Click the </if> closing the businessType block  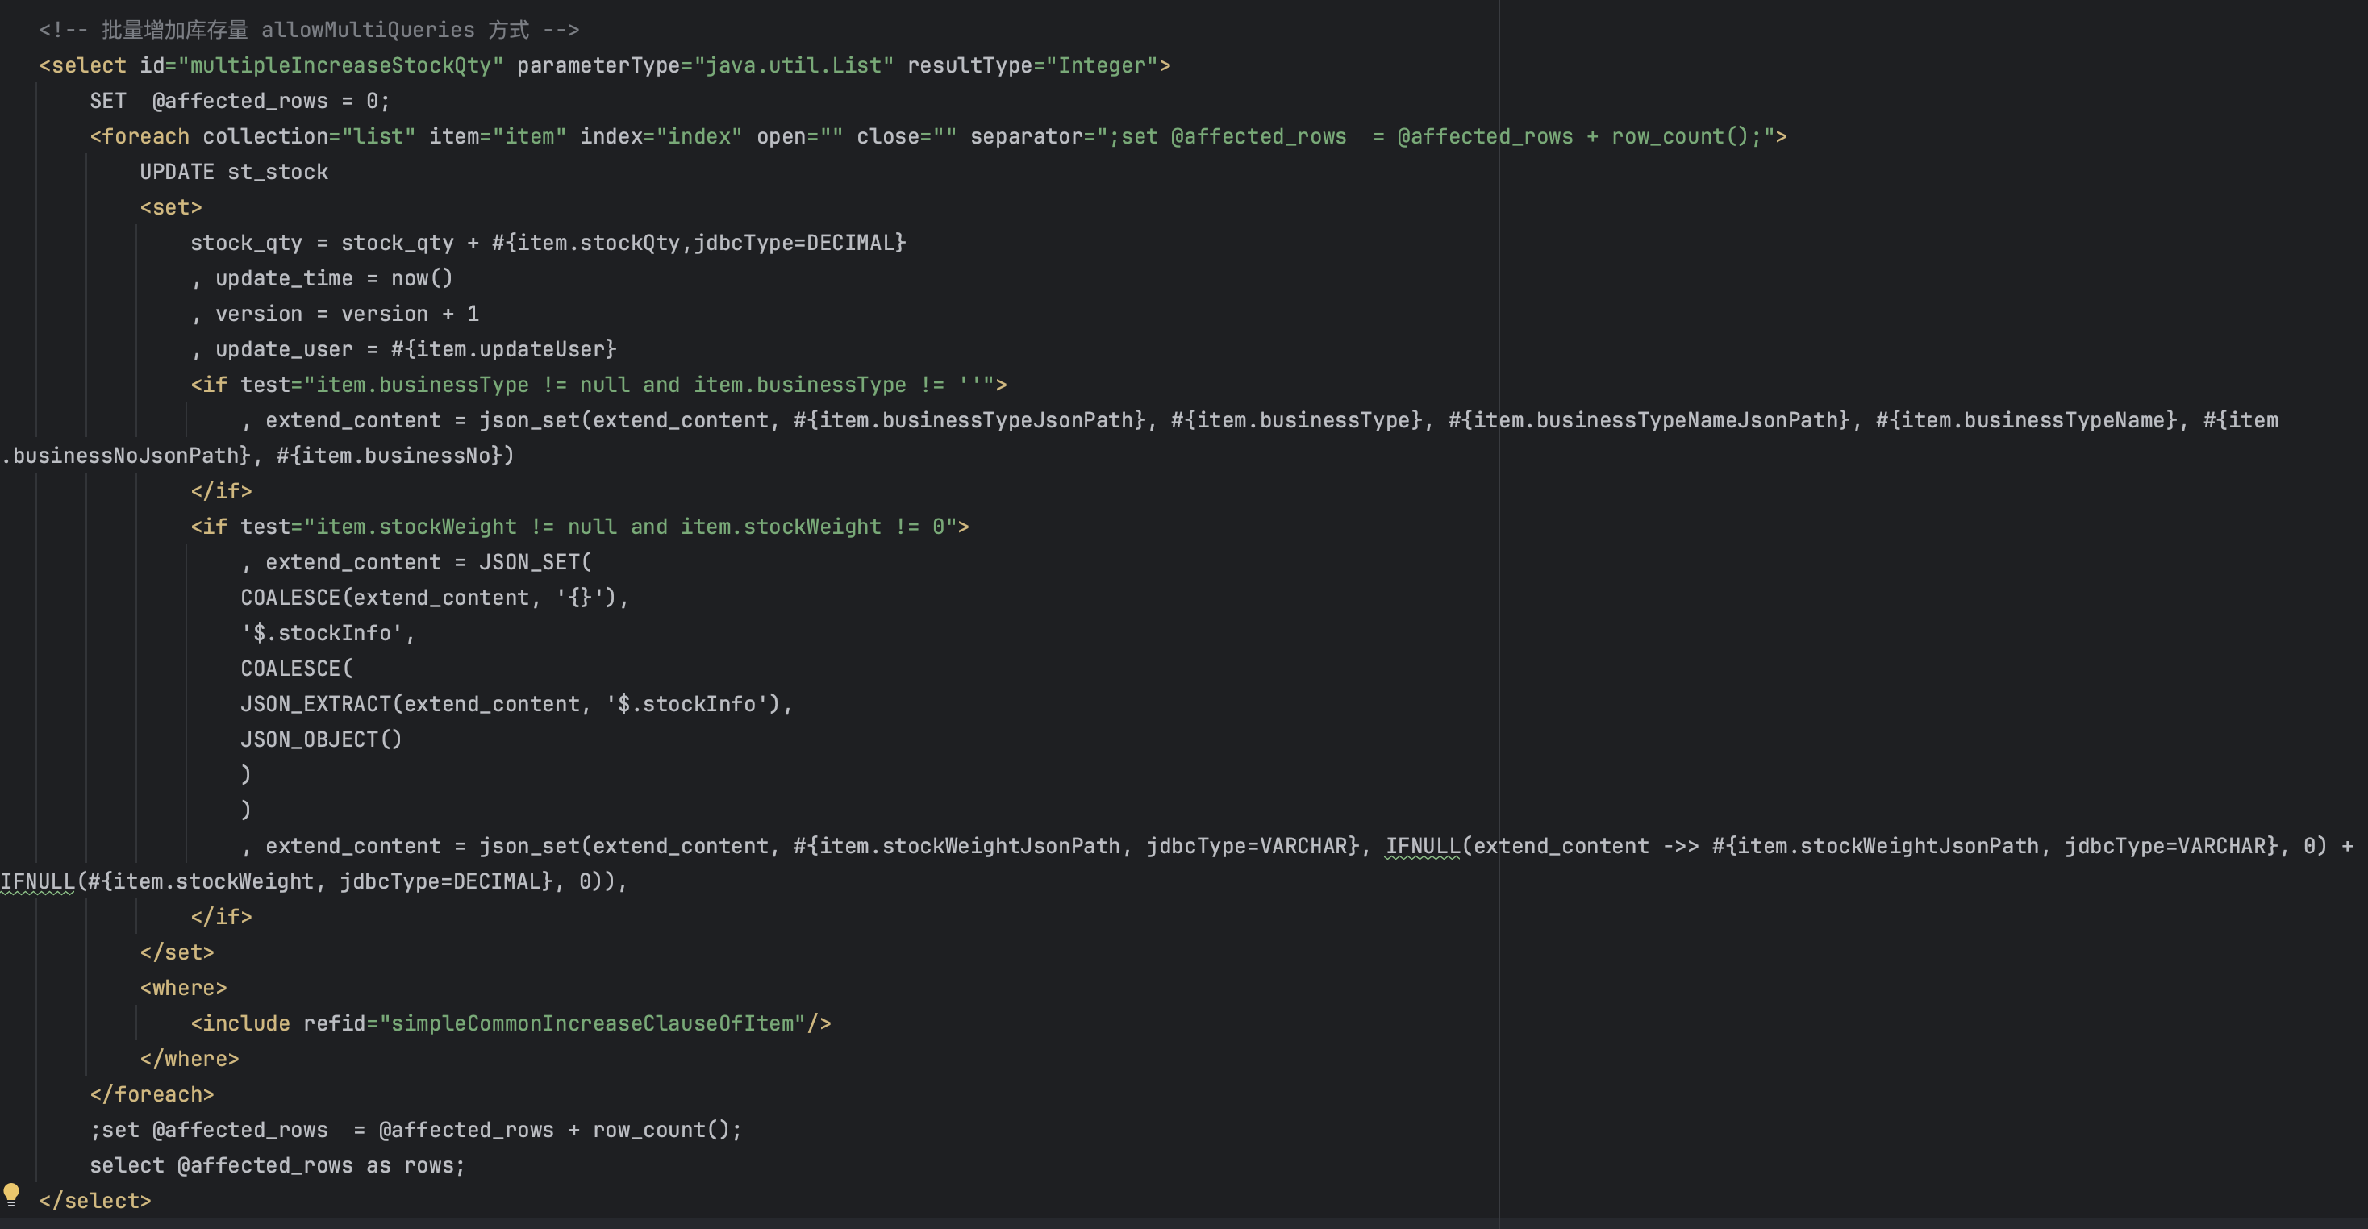(x=221, y=491)
